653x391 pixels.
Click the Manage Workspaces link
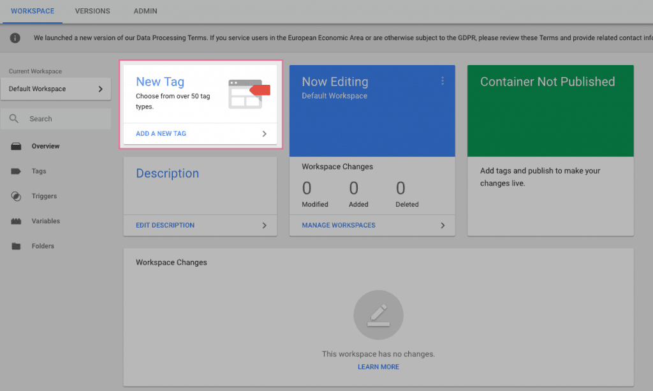point(339,225)
